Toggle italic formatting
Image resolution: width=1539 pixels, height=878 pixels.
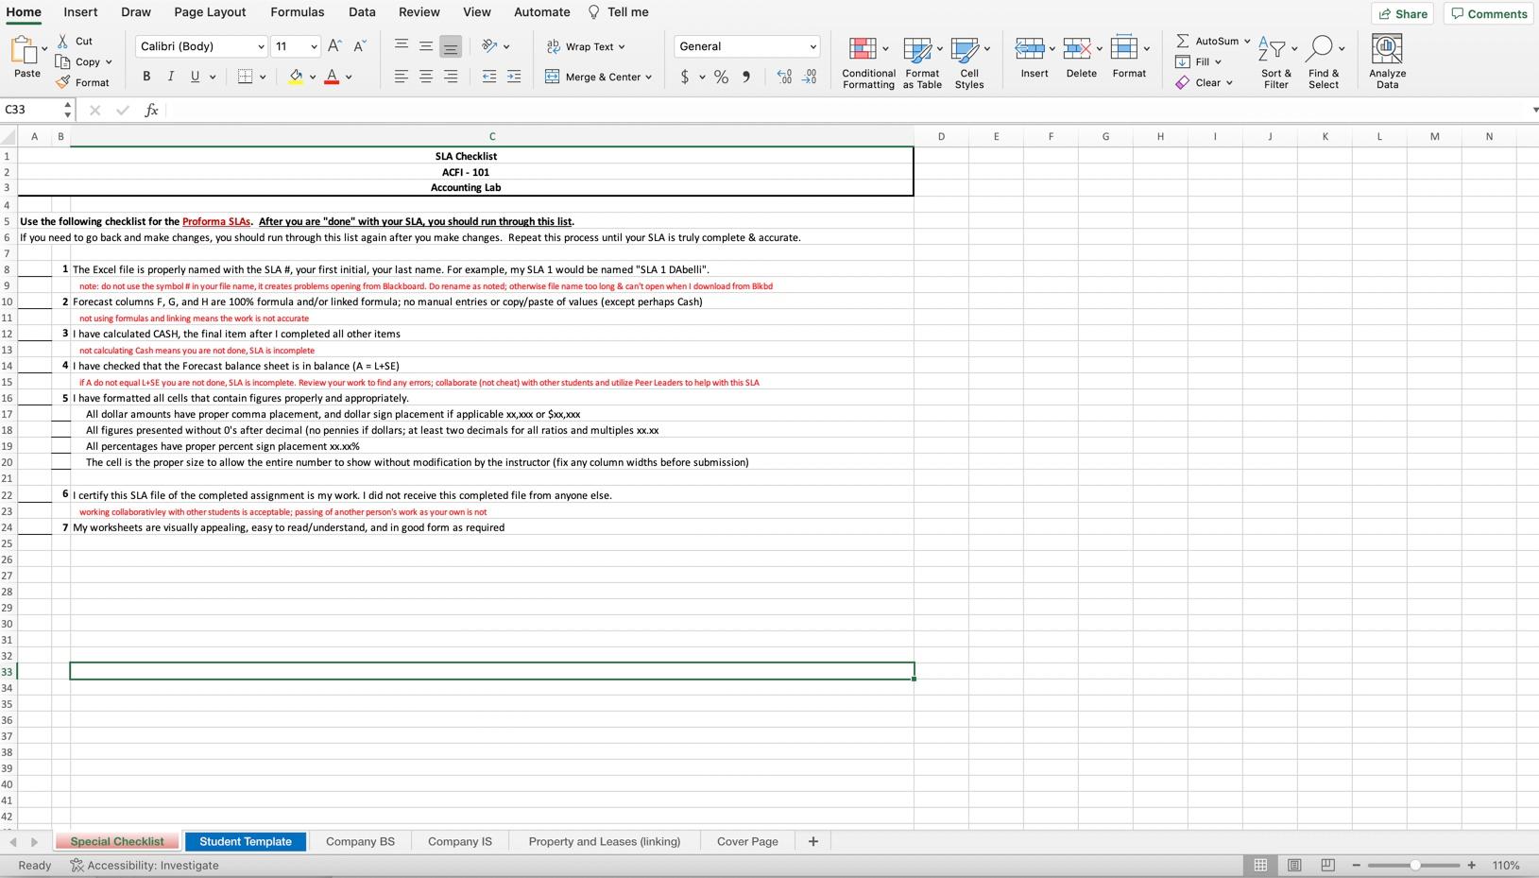[x=171, y=77]
